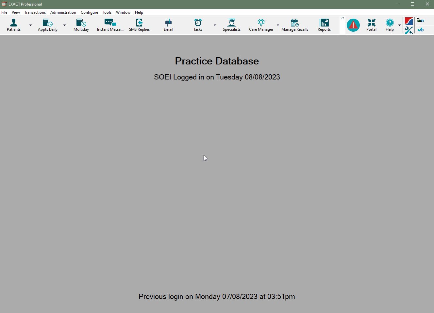Screen dimensions: 434x313
Task: Expand the Patients dropdown arrow
Action: coord(30,25)
